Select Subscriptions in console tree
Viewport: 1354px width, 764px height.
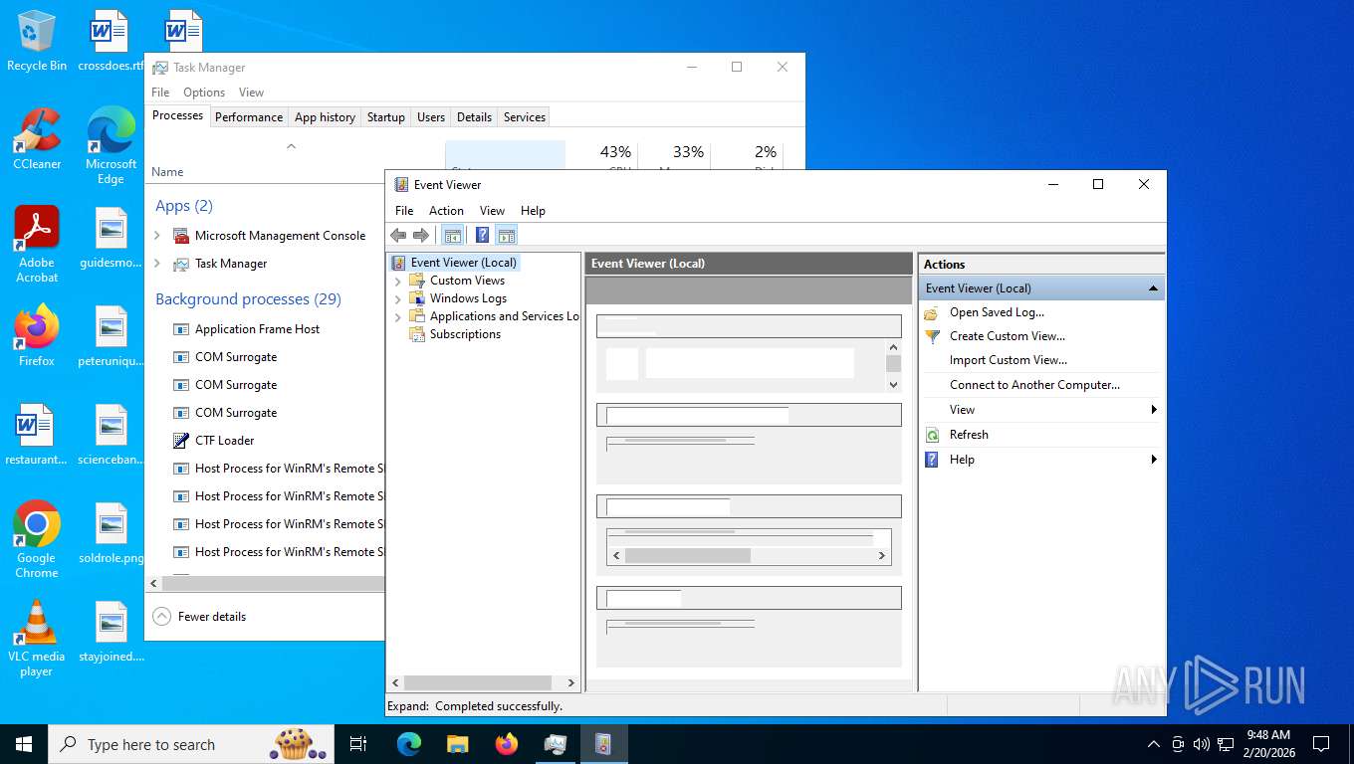(x=465, y=334)
